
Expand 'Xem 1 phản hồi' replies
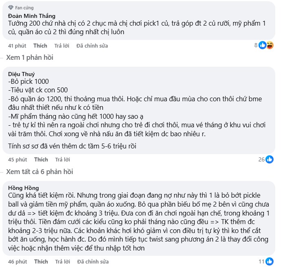point(30,57)
